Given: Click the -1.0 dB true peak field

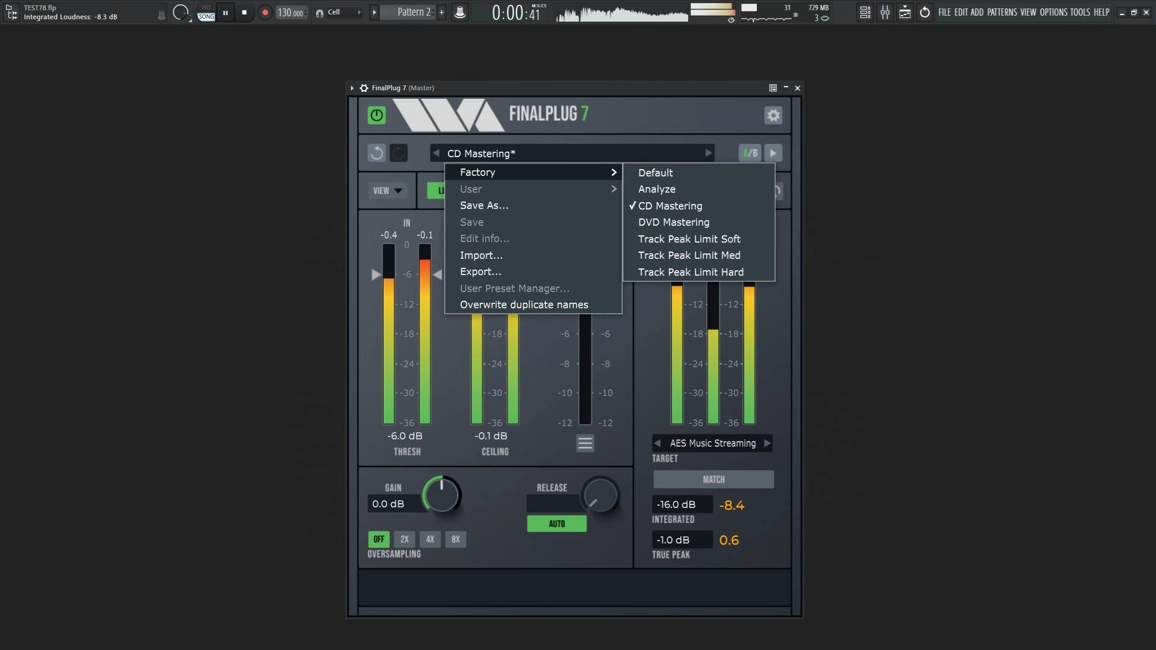Looking at the screenshot, I should pos(682,540).
